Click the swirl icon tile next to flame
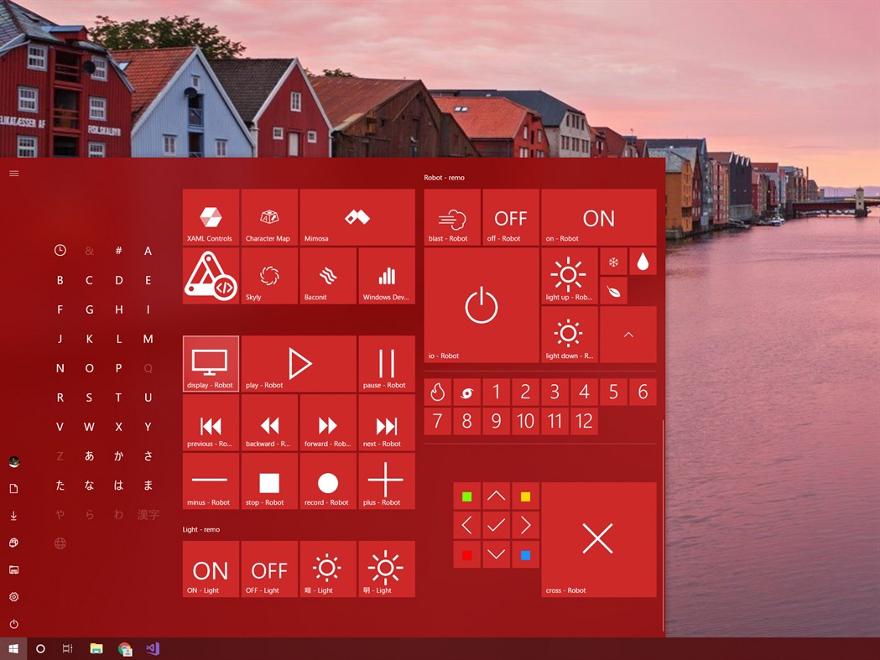The image size is (880, 660). 467,392
